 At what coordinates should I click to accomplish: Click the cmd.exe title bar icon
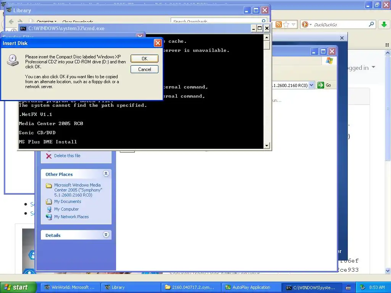[23, 28]
